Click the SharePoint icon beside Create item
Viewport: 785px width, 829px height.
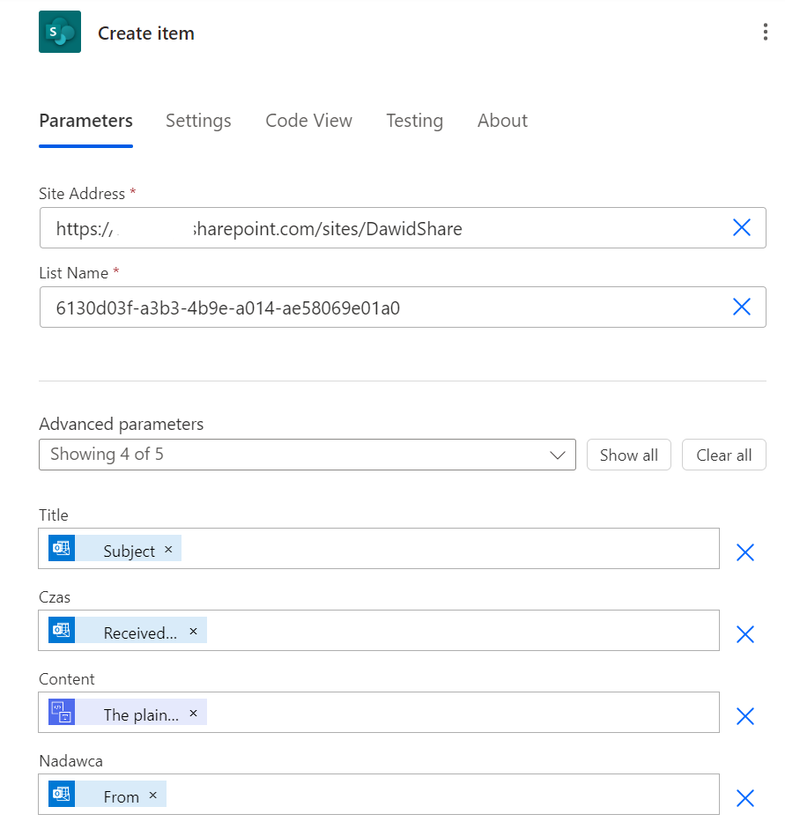[60, 33]
